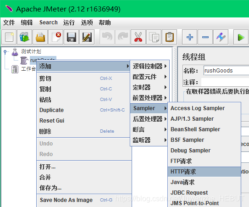Select Debug Sampler

205,151
